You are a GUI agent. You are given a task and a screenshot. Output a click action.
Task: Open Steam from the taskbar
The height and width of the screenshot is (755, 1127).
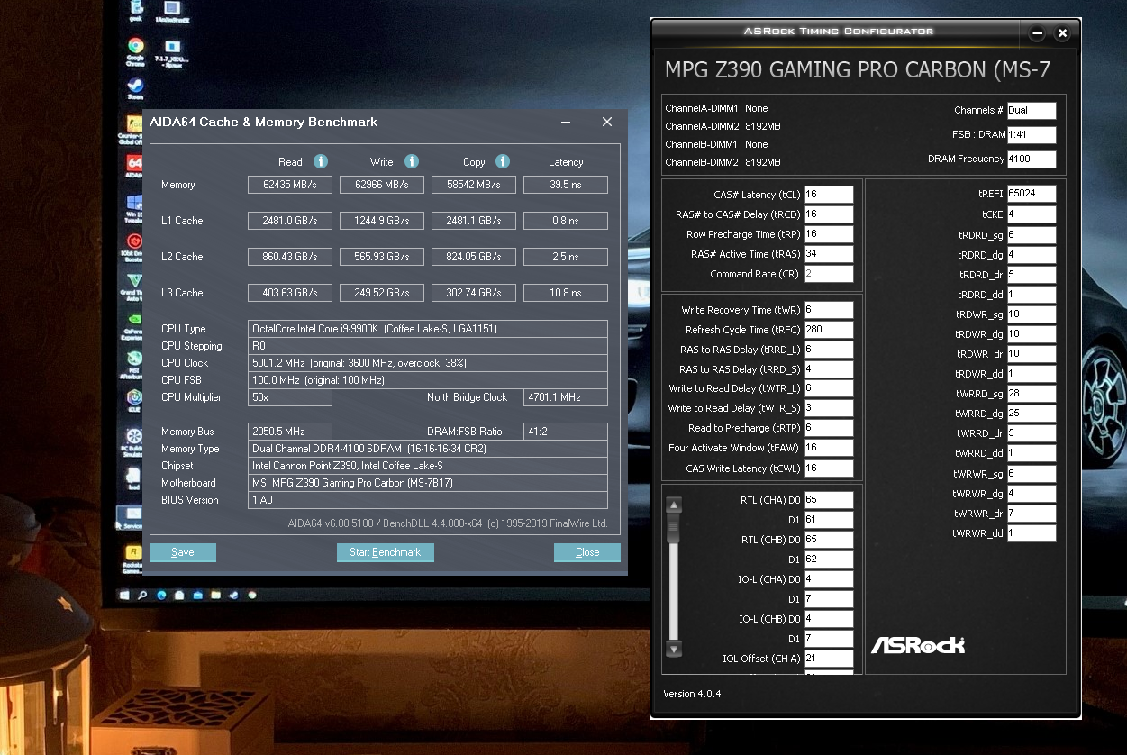[235, 596]
